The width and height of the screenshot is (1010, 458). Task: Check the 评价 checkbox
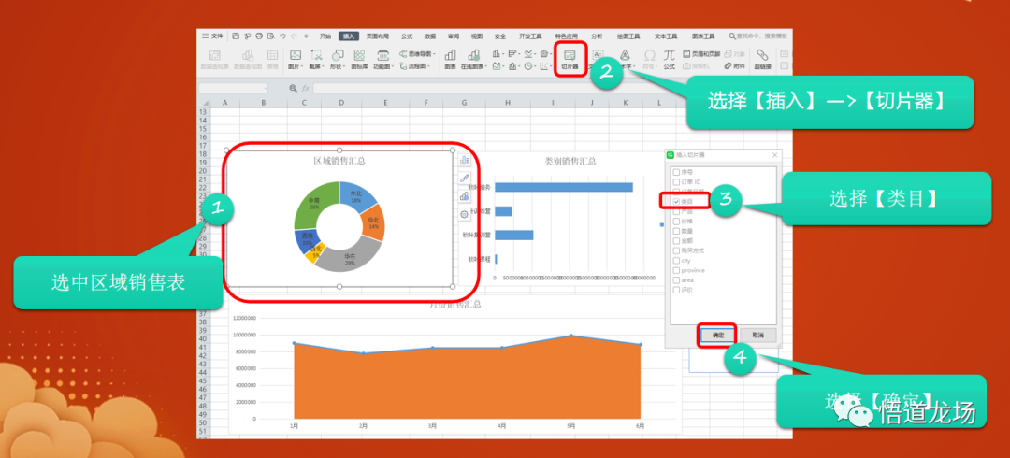(x=676, y=290)
